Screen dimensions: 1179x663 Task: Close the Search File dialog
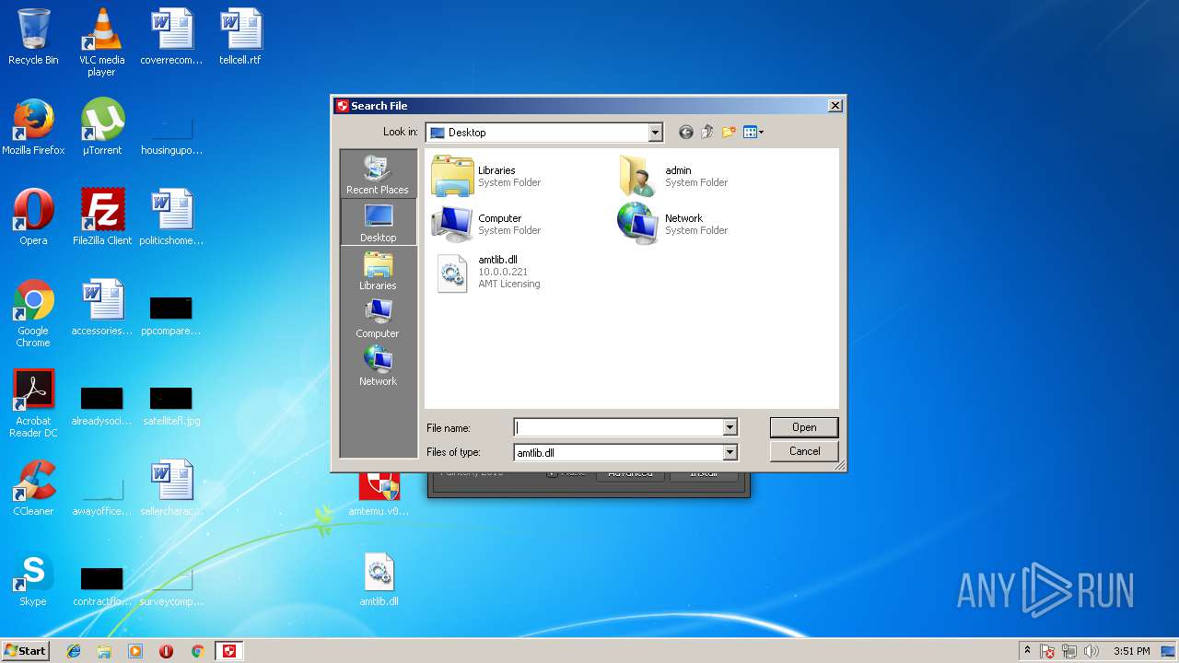(835, 106)
